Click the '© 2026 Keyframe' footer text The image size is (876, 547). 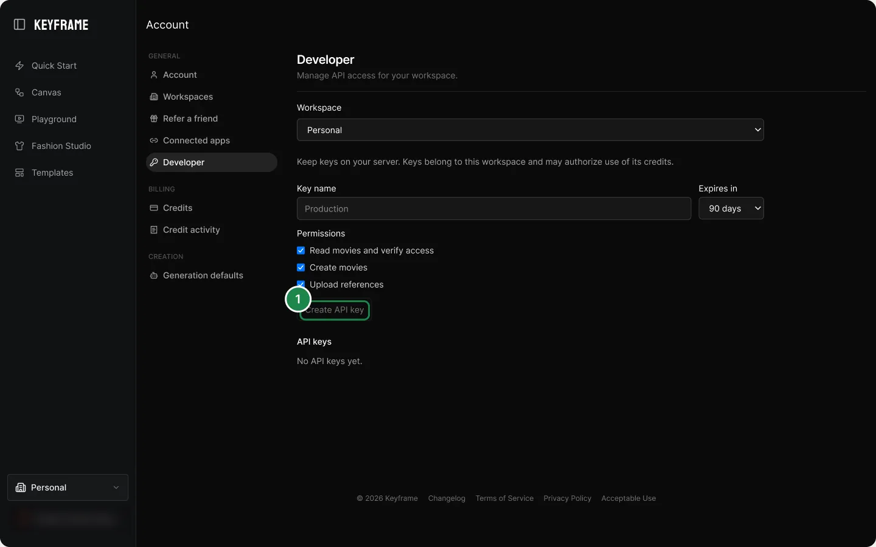pyautogui.click(x=388, y=498)
